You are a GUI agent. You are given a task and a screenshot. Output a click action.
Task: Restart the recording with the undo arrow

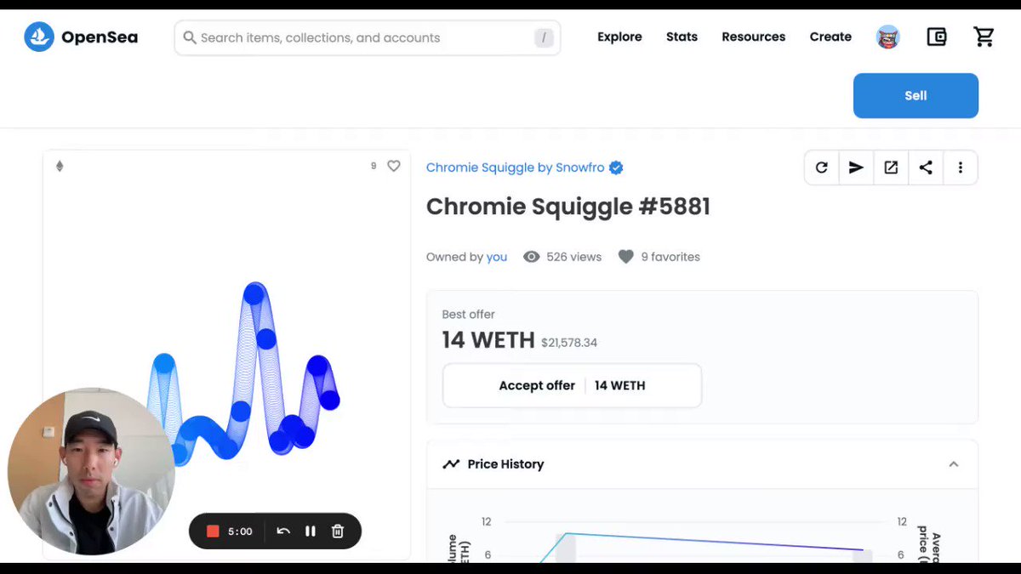tap(283, 531)
